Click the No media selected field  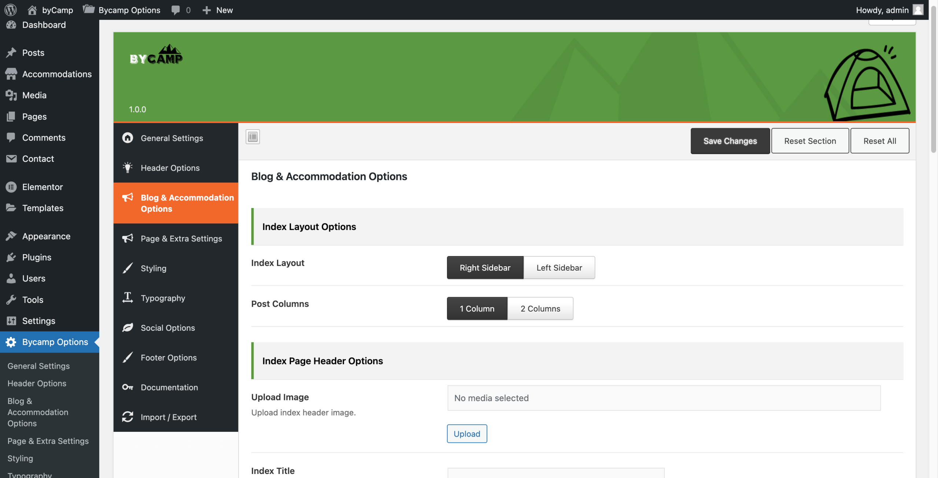[664, 398]
